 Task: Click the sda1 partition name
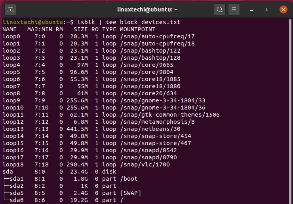(17, 179)
